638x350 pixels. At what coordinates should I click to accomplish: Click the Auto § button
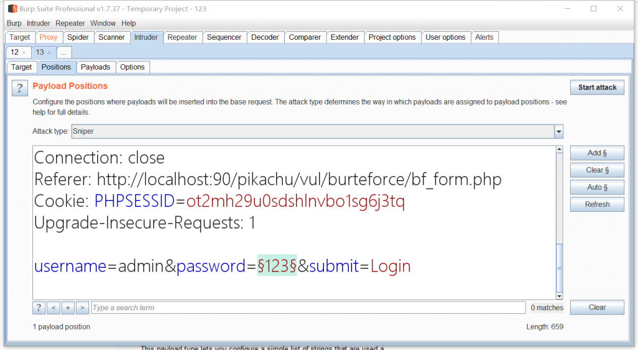597,187
